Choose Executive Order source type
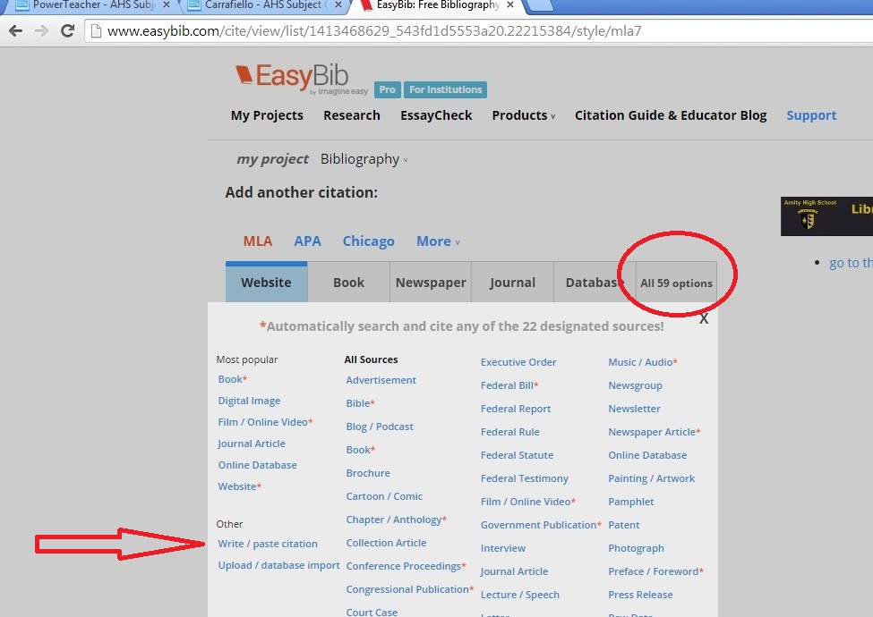The height and width of the screenshot is (617, 873). click(518, 362)
